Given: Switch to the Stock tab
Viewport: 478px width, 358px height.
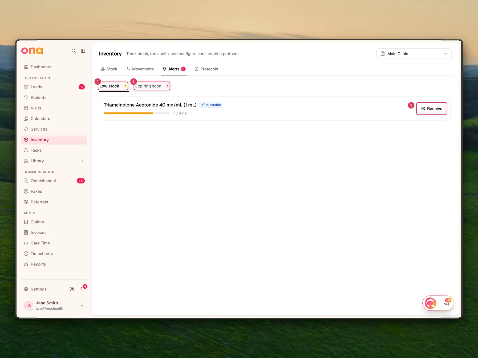Looking at the screenshot, I should [x=109, y=69].
